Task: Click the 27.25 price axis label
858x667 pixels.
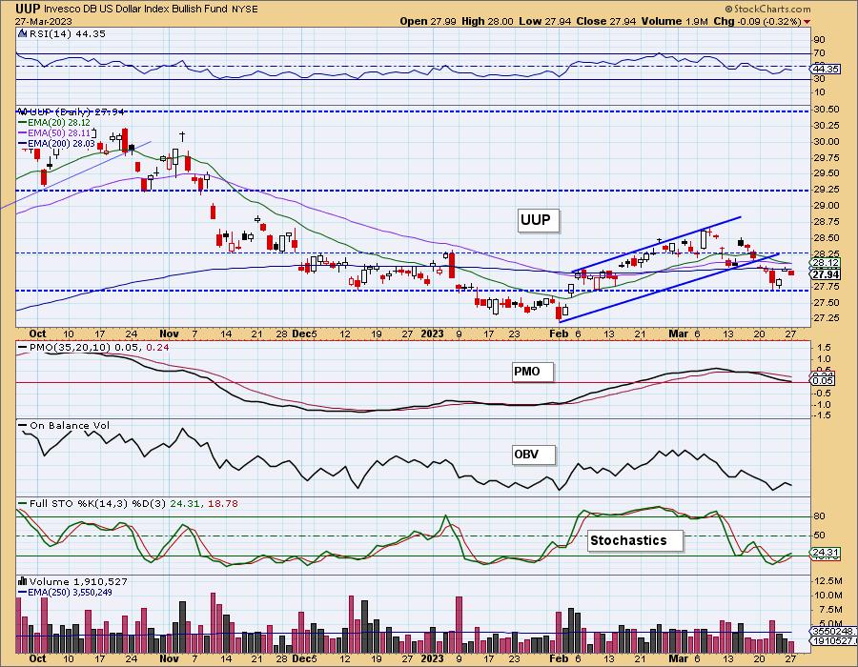Action: (827, 318)
